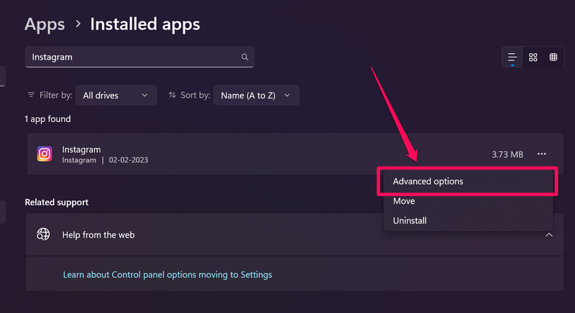
Task: Open the Control panel options link
Action: coord(167,274)
